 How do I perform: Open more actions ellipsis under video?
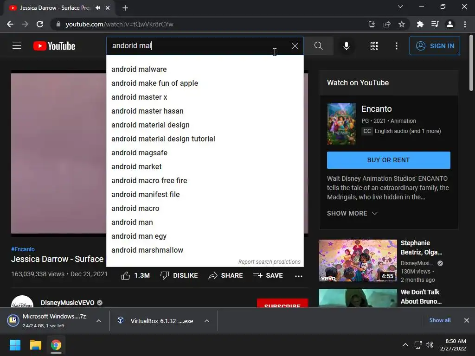tap(299, 276)
